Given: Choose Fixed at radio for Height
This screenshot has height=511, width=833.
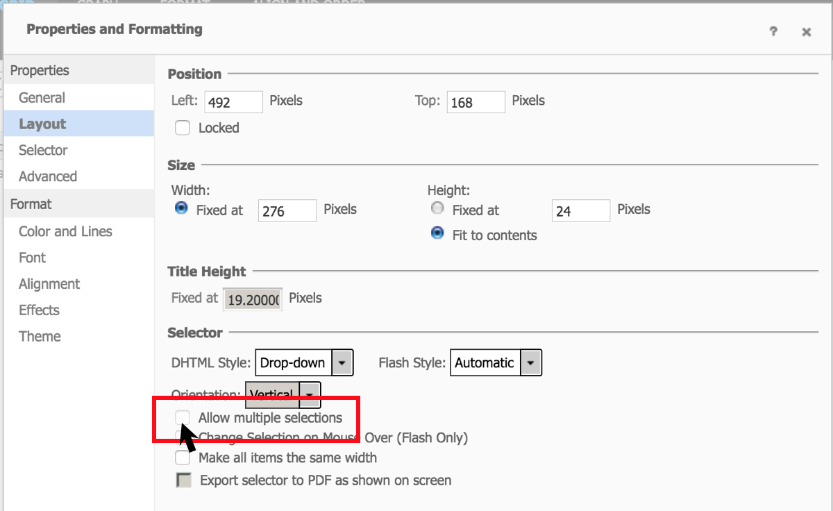Looking at the screenshot, I should 437,208.
